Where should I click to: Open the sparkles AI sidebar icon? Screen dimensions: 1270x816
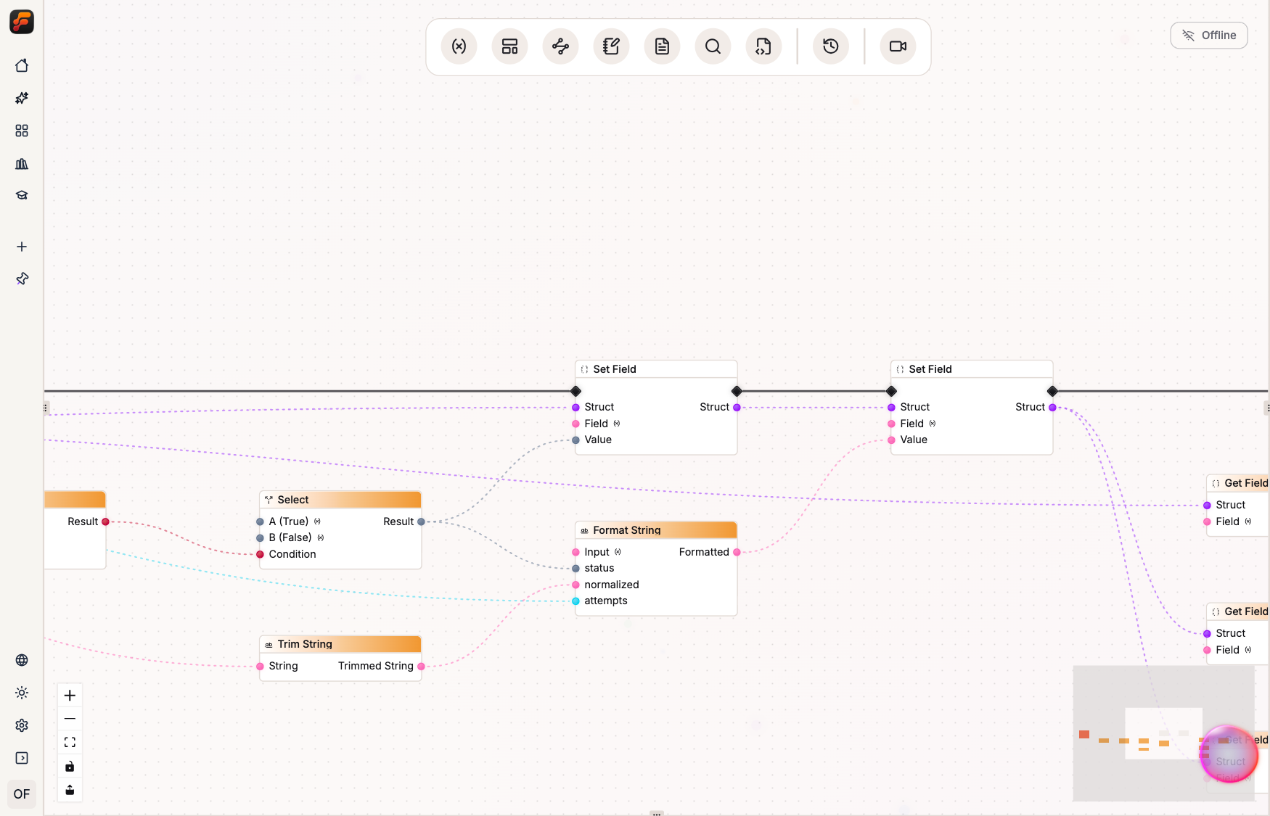coord(22,98)
